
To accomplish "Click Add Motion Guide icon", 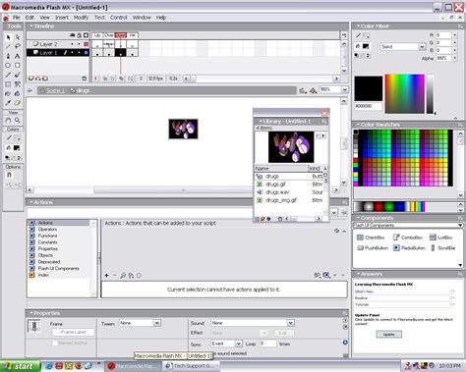I will click(38, 79).
